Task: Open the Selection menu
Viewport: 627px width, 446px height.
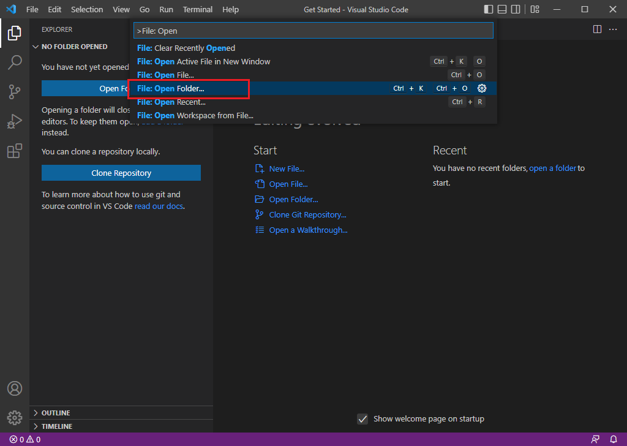Action: point(87,9)
